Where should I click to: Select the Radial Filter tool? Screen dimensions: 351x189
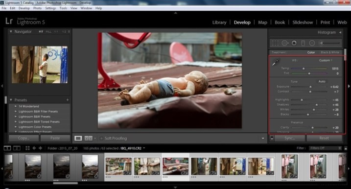[312, 43]
